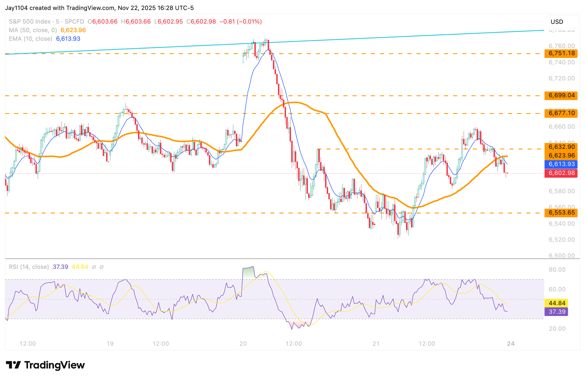Click the 6,699.04 orange price label

pyautogui.click(x=561, y=95)
